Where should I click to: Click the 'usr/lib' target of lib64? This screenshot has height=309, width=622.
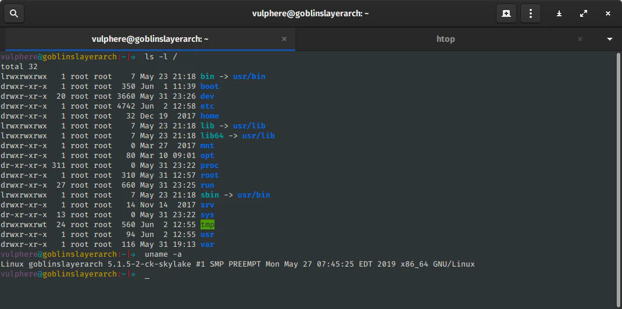point(258,136)
